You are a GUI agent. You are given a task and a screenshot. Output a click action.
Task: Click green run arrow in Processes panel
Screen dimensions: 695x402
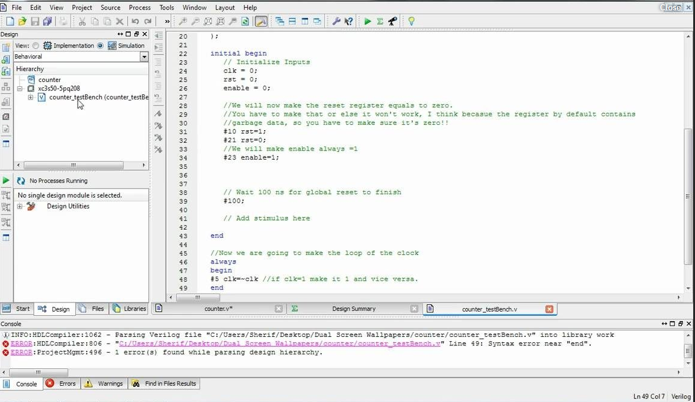tap(6, 181)
